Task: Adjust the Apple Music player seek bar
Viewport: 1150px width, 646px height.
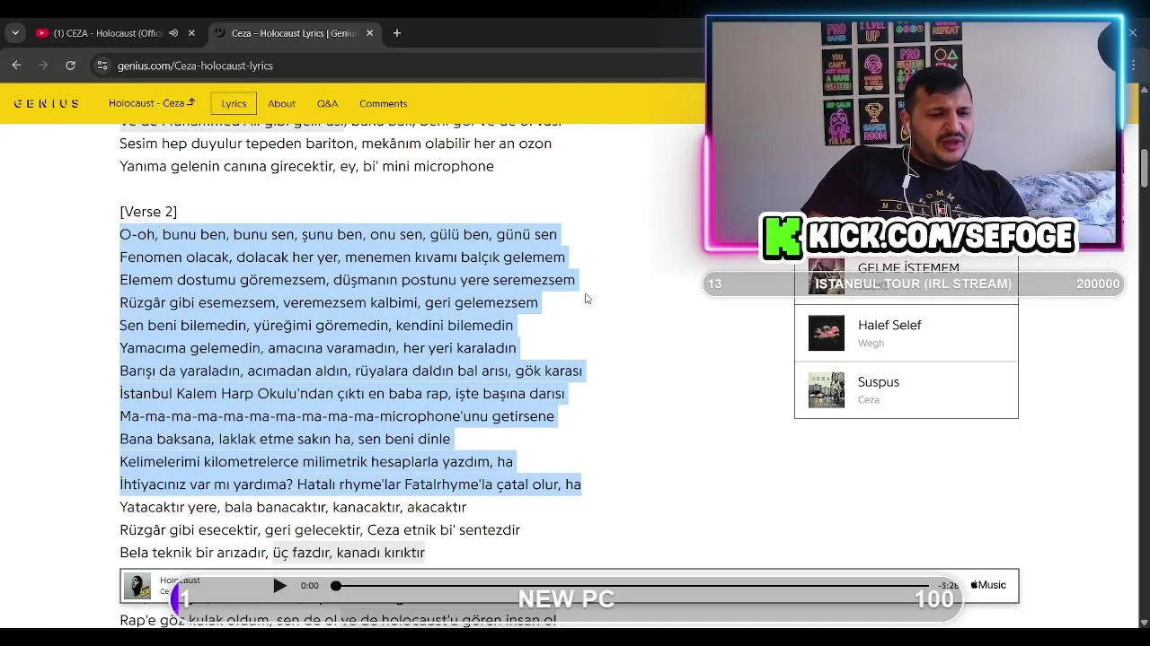Action: pos(632,586)
